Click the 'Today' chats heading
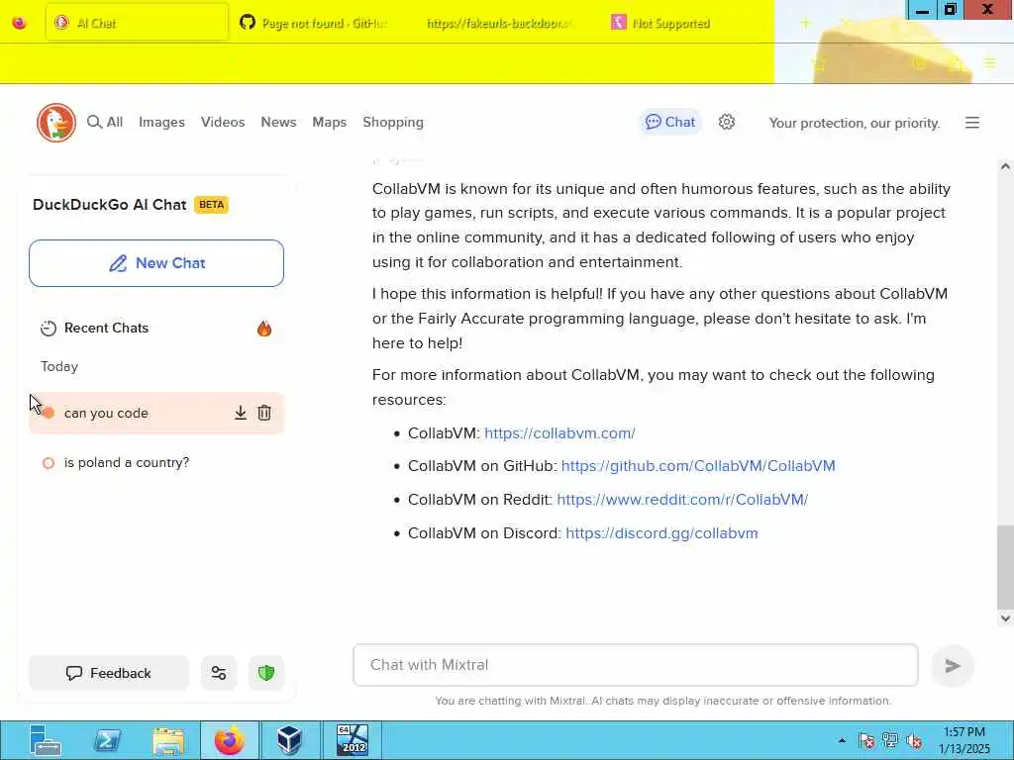The image size is (1014, 760). click(x=59, y=366)
